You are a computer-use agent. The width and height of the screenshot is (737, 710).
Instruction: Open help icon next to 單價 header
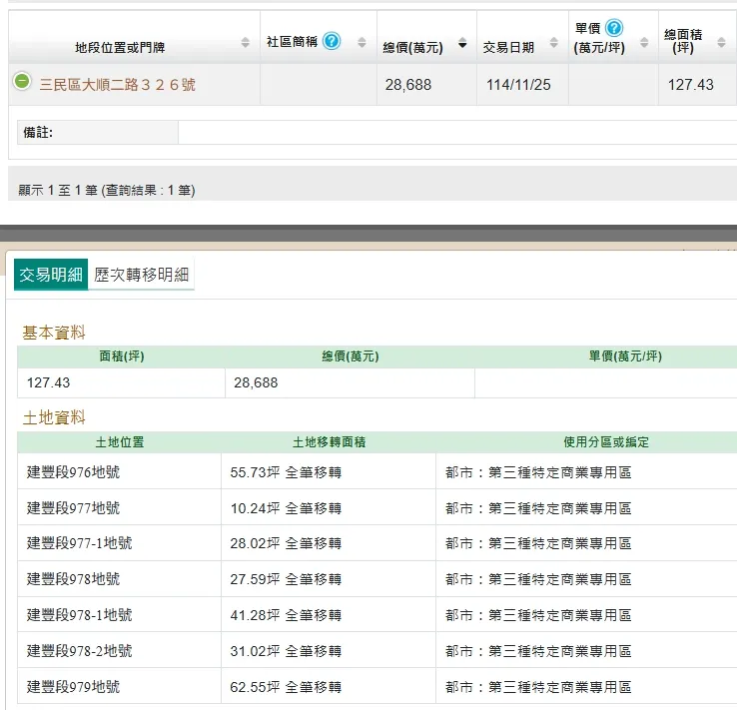(x=614, y=28)
